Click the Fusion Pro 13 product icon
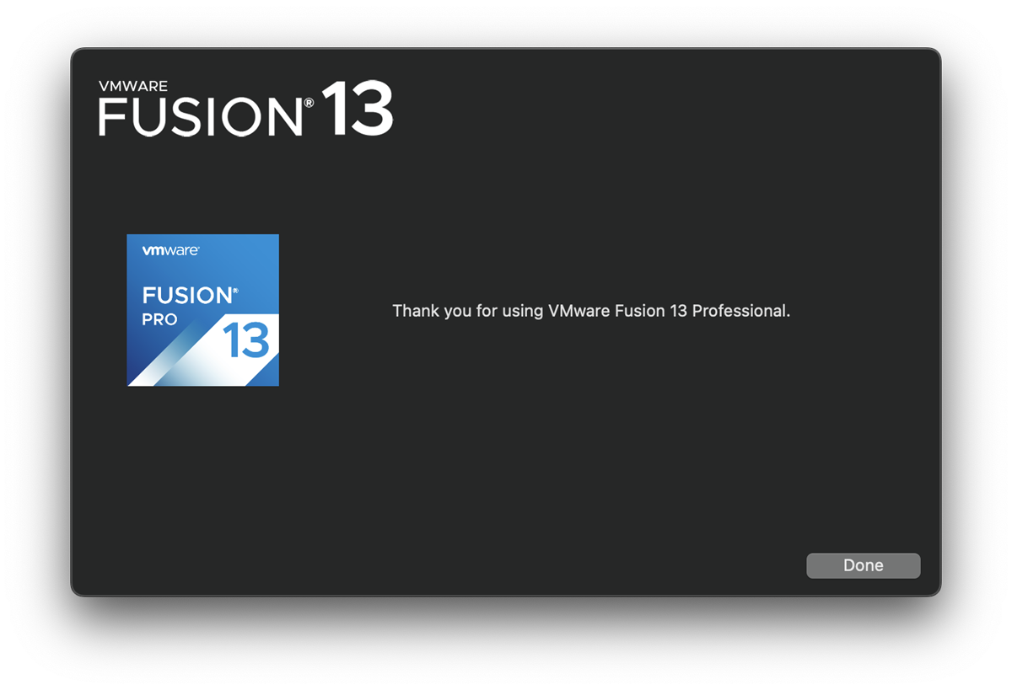The image size is (1012, 690). click(203, 310)
